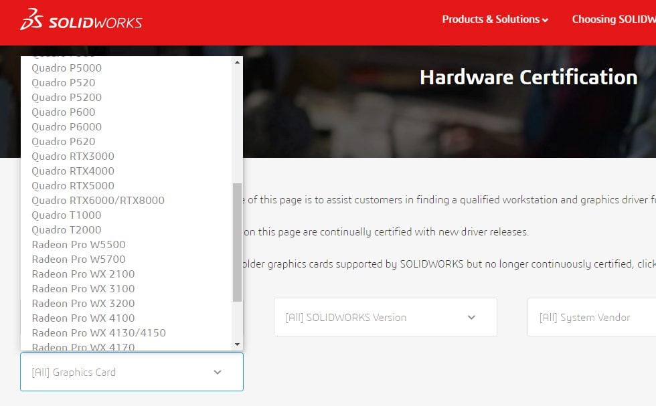Click scroll down arrow of card list
Screen dimensions: 656x406
click(x=237, y=344)
